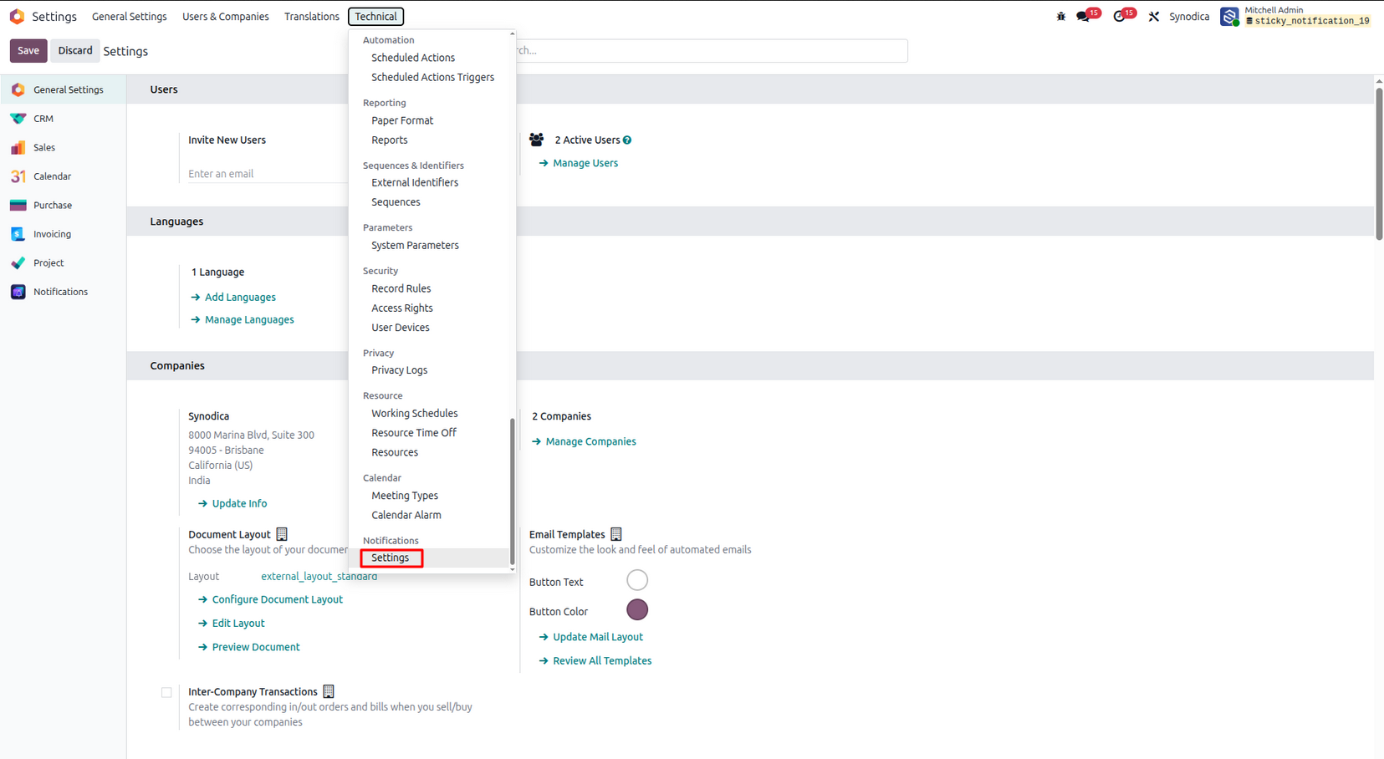The image size is (1384, 759).
Task: Switch company via Synodica selector
Action: pos(1189,17)
